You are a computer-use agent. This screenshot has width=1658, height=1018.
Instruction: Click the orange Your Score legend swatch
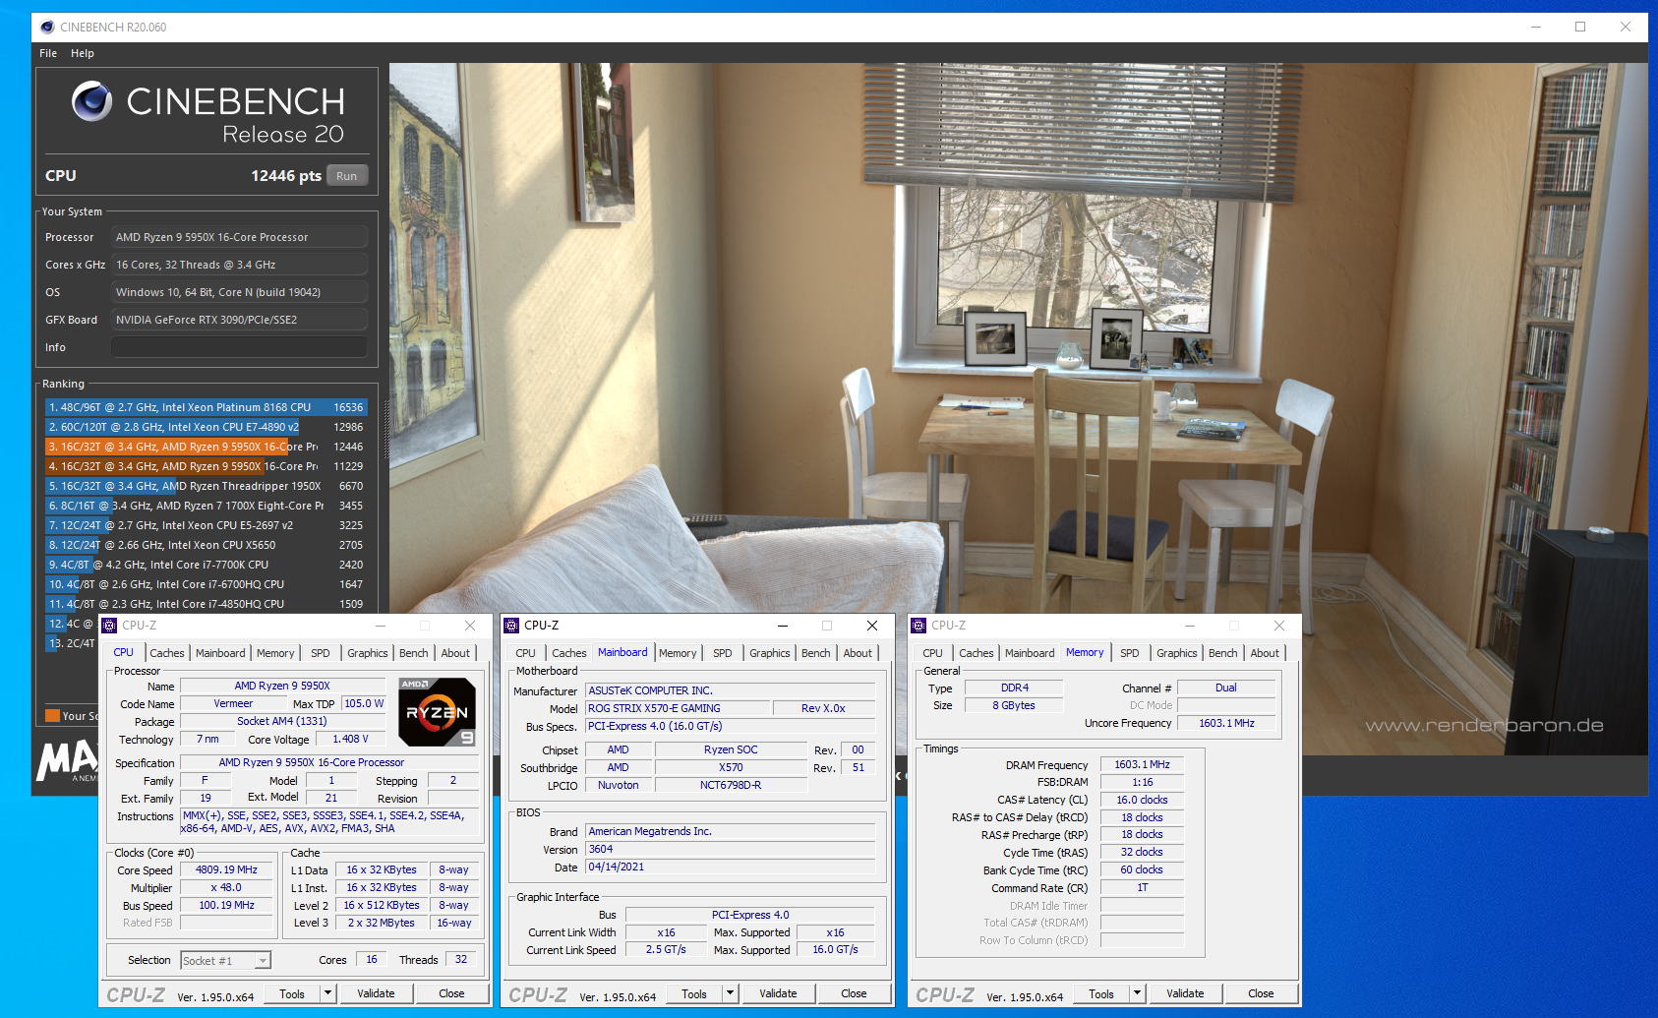(x=53, y=716)
